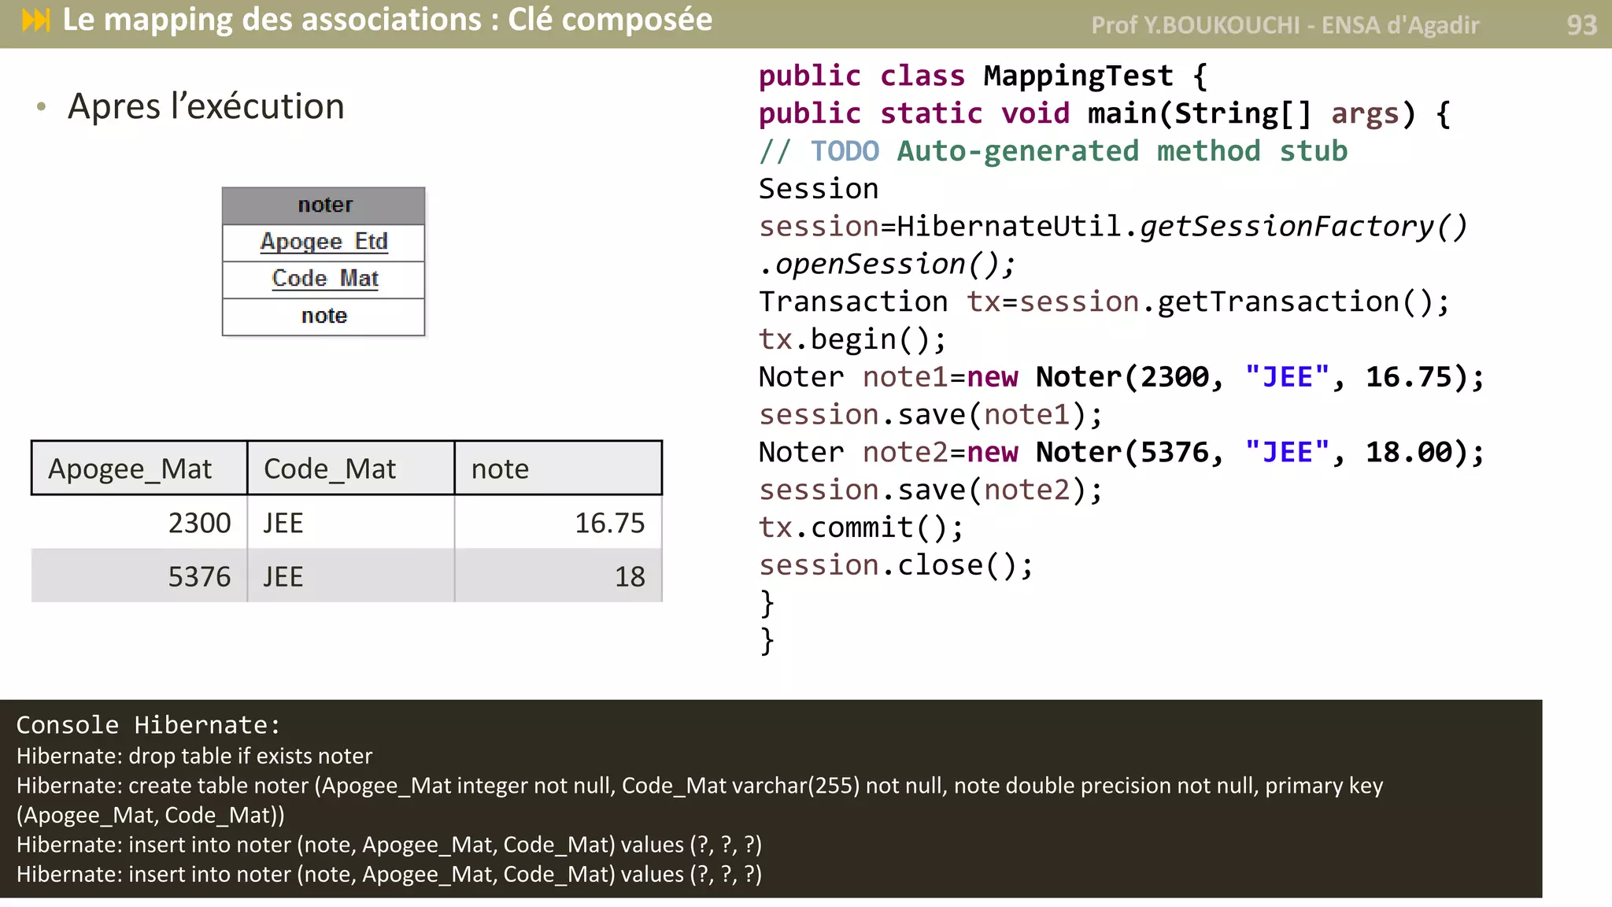Click table cell with value 2300
This screenshot has width=1612, height=907.
(139, 523)
